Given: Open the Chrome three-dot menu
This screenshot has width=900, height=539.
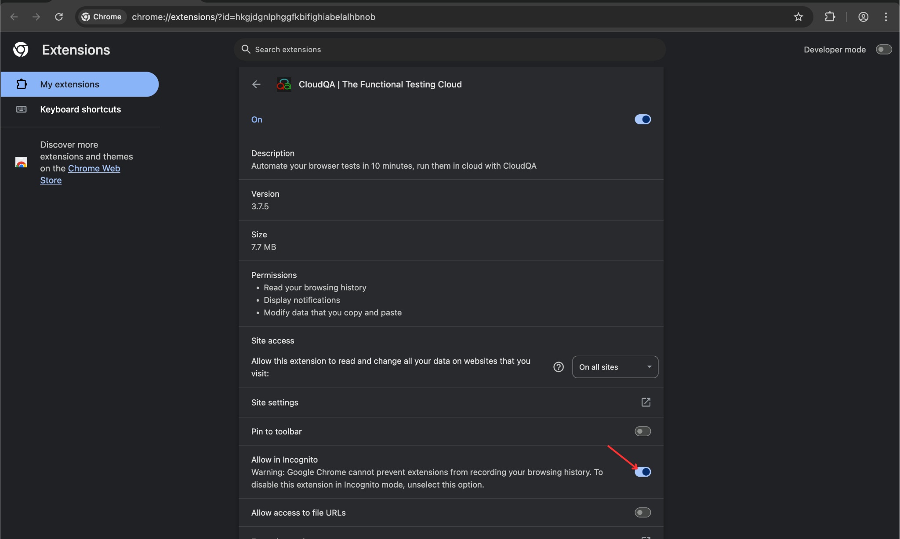Looking at the screenshot, I should pyautogui.click(x=886, y=17).
